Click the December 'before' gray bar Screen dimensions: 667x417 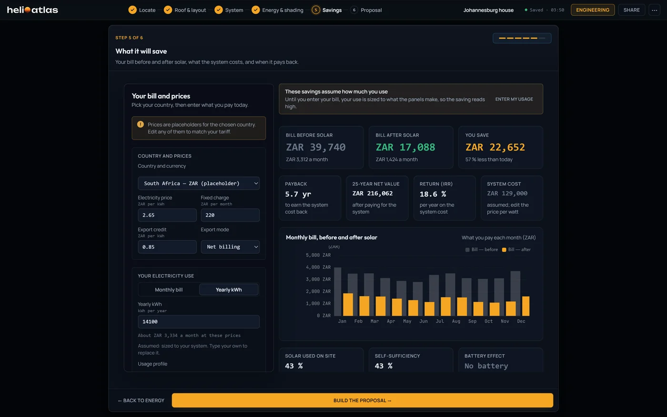tap(515, 294)
